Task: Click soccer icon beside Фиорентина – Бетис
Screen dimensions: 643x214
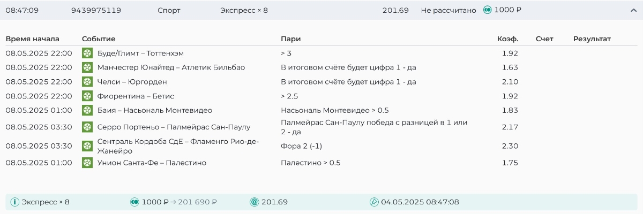Action: pyautogui.click(x=87, y=96)
